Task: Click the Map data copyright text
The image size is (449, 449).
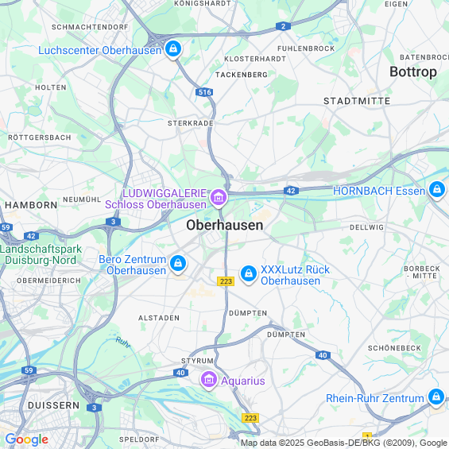Action: pos(344,443)
